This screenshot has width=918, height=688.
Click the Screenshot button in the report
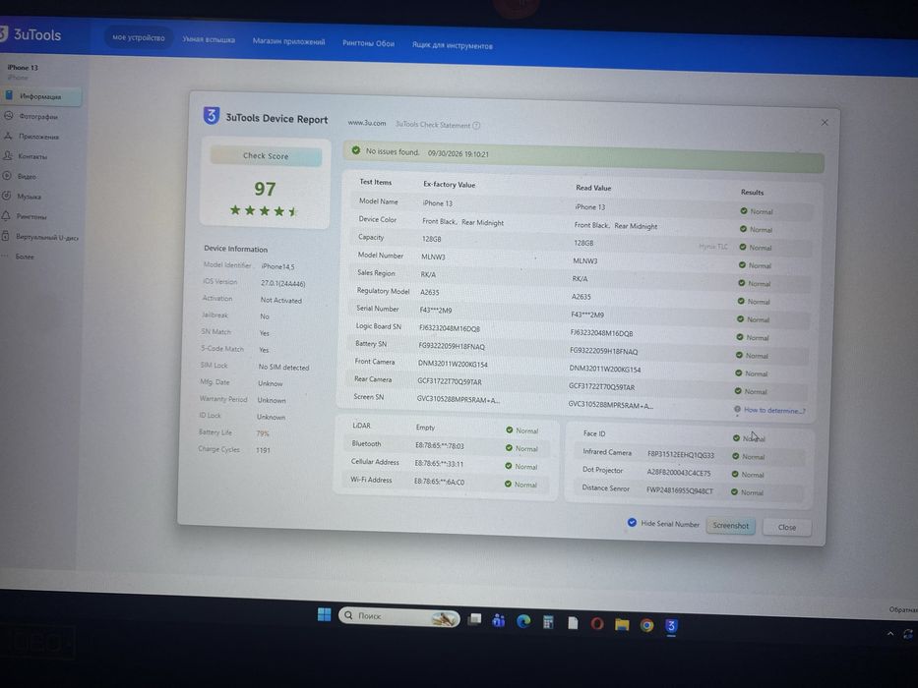click(731, 526)
